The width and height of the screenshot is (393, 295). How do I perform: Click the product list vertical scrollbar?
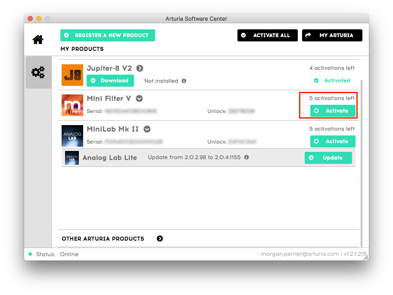pos(361,163)
